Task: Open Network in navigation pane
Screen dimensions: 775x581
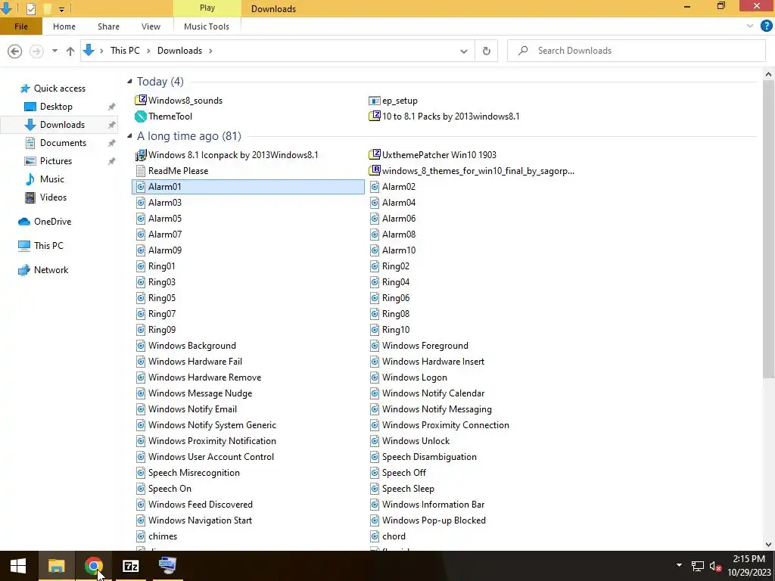Action: pos(51,270)
